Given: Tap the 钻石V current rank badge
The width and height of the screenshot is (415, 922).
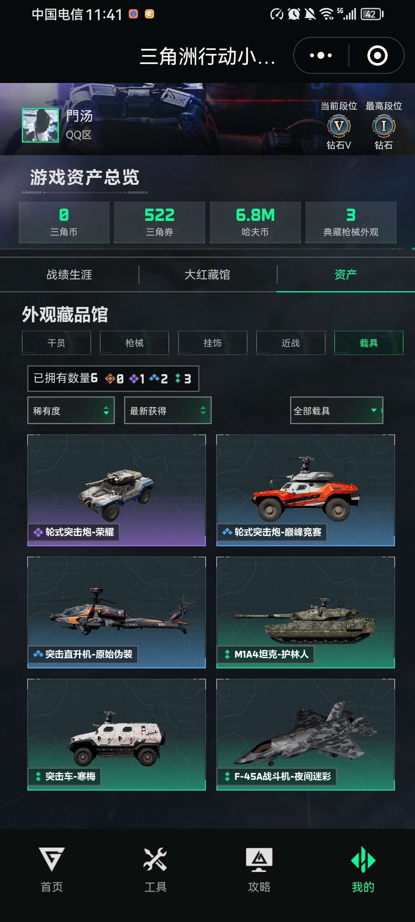Looking at the screenshot, I should [x=339, y=126].
